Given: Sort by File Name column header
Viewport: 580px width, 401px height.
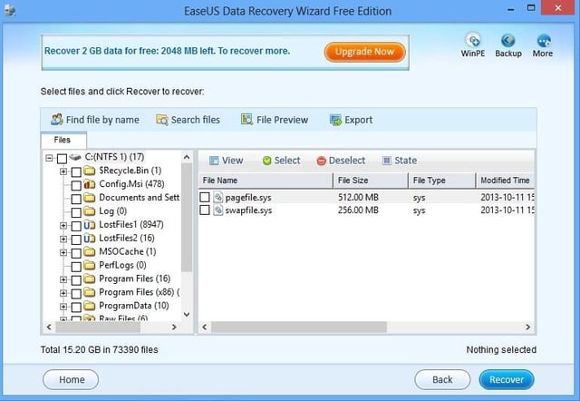Looking at the screenshot, I should click(266, 181).
